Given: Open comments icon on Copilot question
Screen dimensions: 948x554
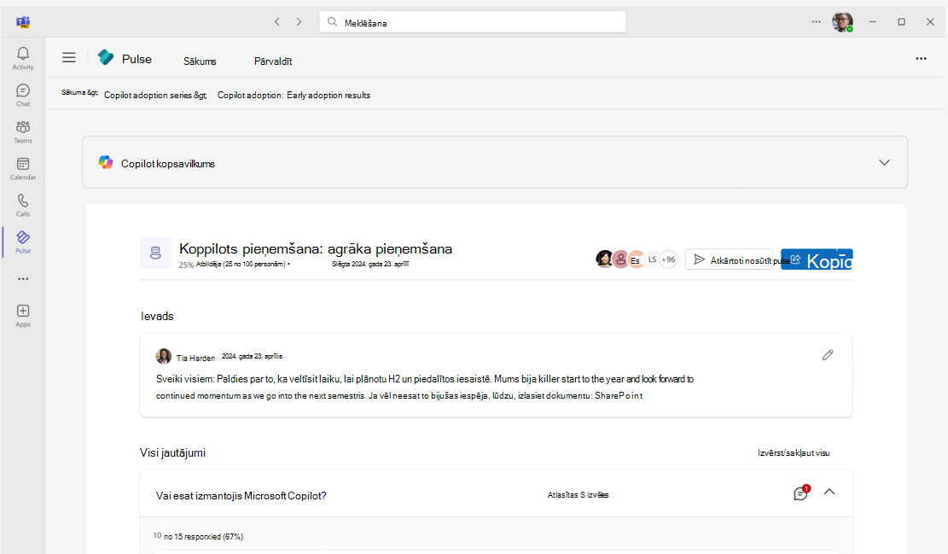Looking at the screenshot, I should coord(800,493).
